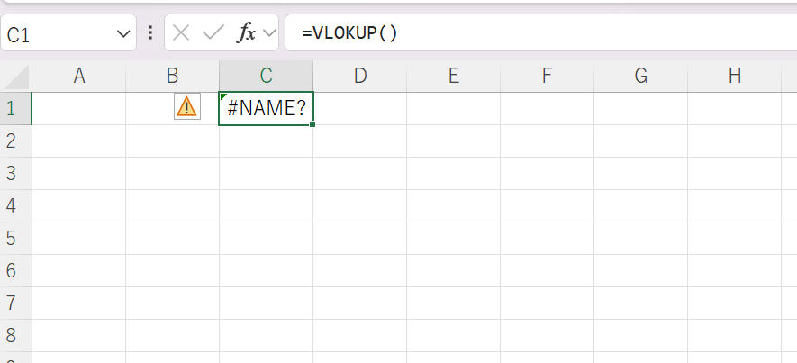
Task: Select row 8 header
Action: 15,336
